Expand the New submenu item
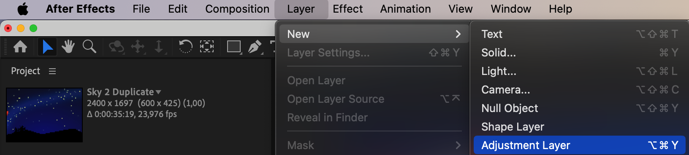Viewport: 689px width, 155px height. coord(372,34)
